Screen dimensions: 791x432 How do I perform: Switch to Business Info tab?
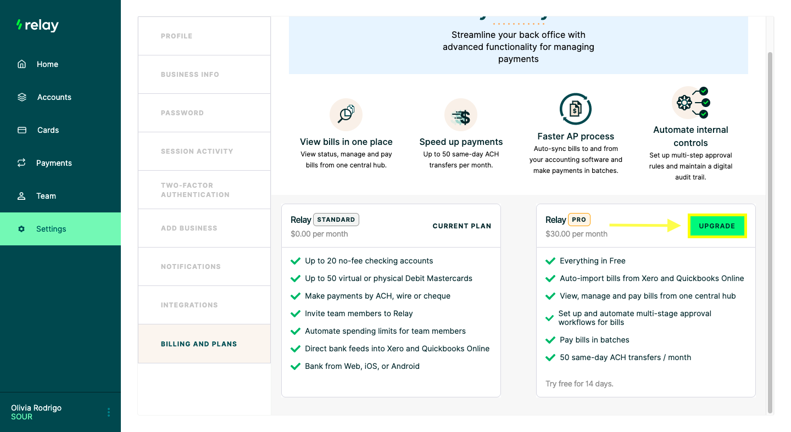pos(204,75)
